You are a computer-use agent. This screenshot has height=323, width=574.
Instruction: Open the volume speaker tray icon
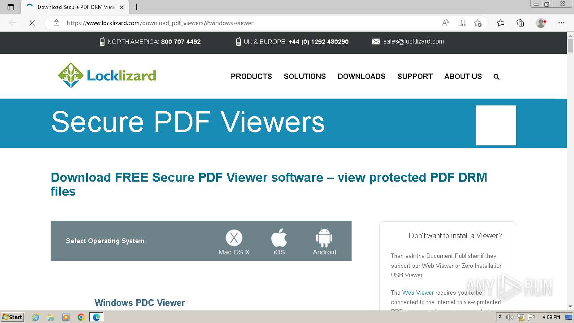tap(510, 317)
